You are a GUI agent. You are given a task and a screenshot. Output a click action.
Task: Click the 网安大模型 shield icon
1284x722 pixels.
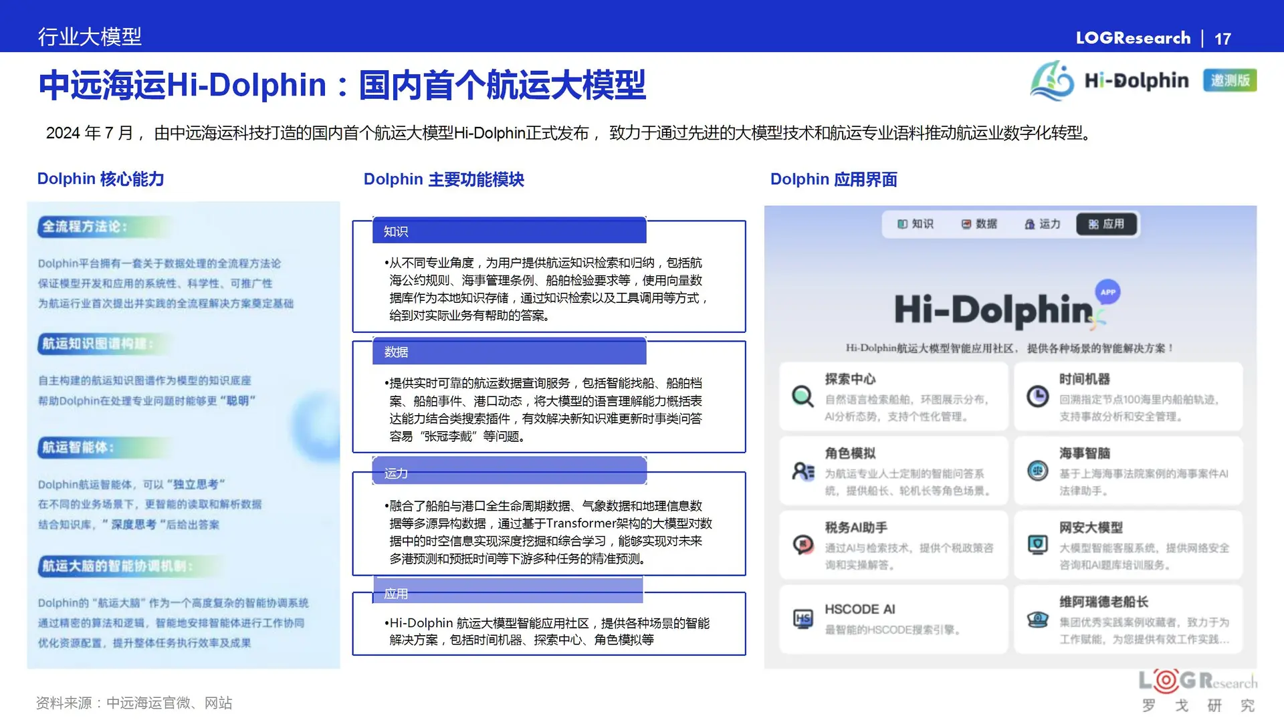[1037, 545]
